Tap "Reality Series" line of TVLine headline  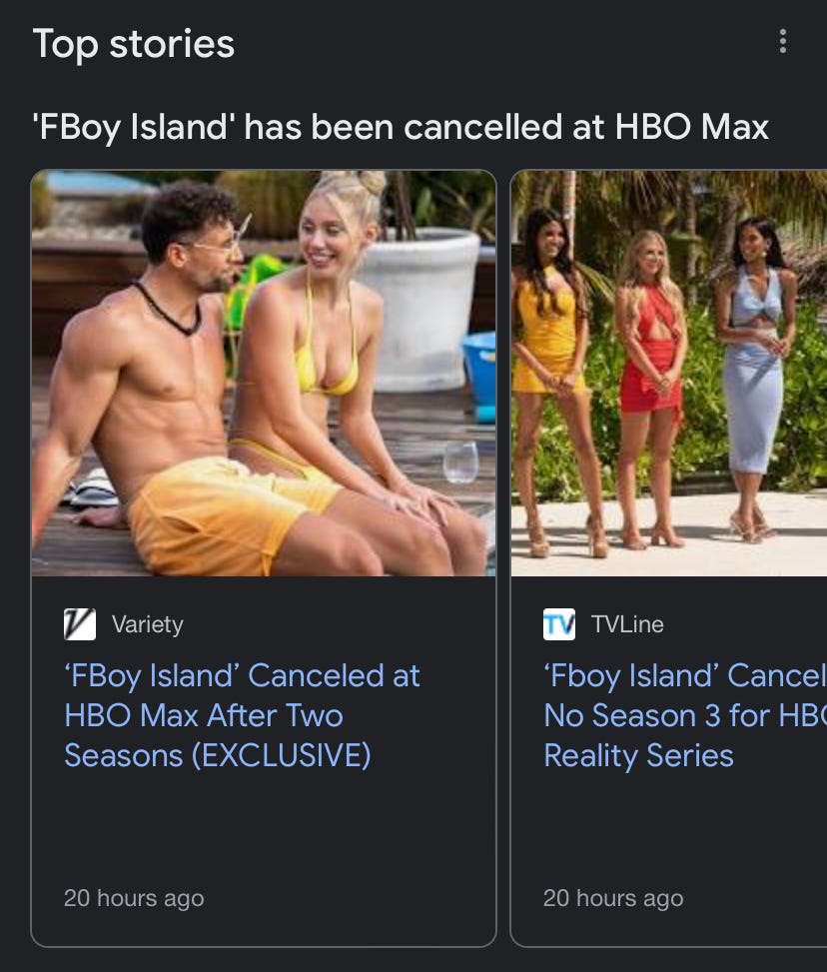pos(638,755)
